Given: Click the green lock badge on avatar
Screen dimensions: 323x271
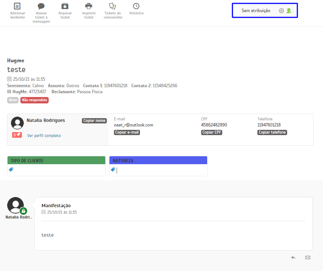Looking at the screenshot, I should tap(23, 211).
